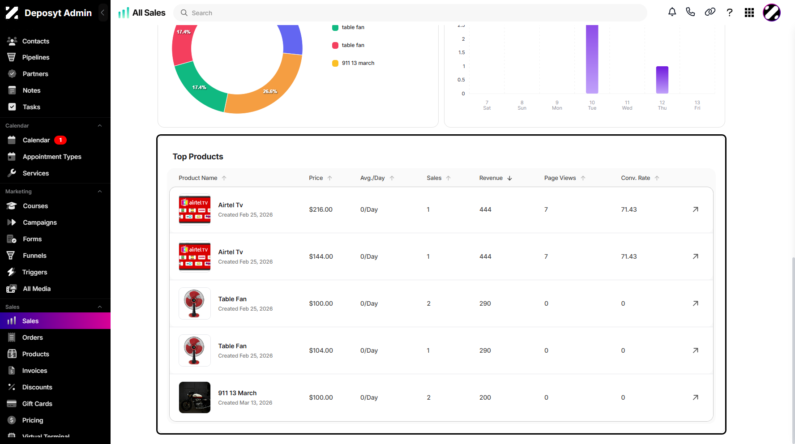Image resolution: width=795 pixels, height=444 pixels.
Task: Sort by Product Name column arrow
Action: [224, 178]
